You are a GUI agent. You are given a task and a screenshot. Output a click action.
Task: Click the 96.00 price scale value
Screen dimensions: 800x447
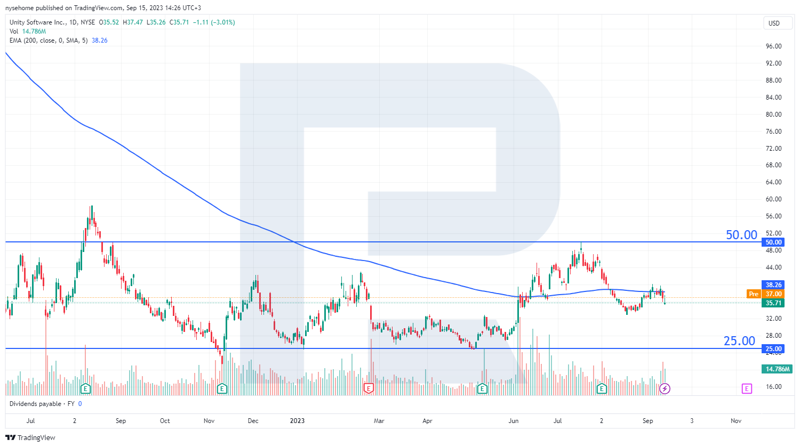point(773,46)
